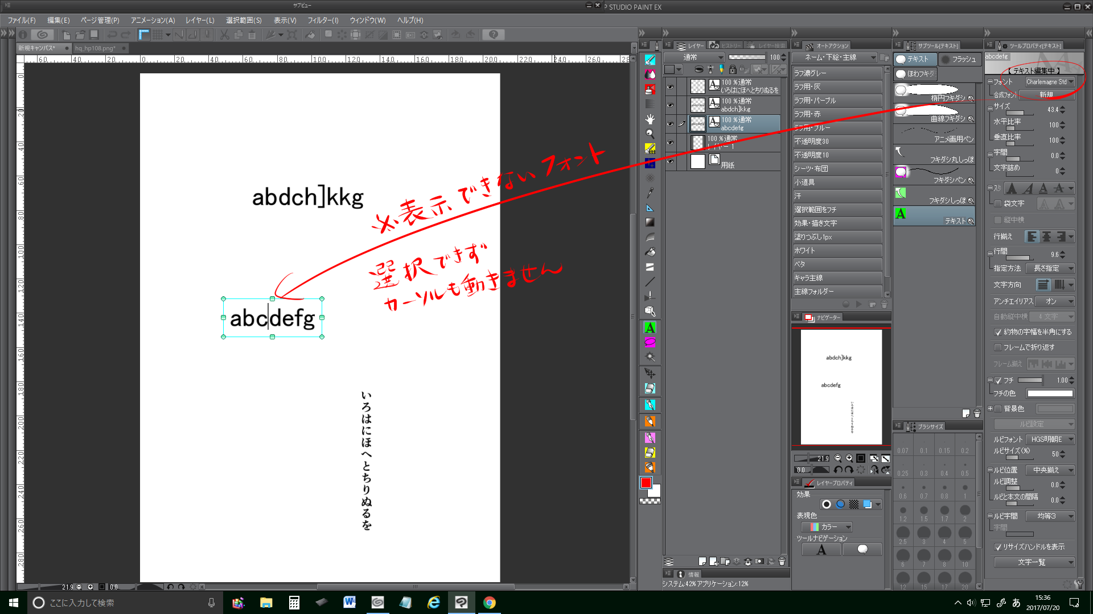Select the green text tool icon
Screen dimensions: 1093x614
click(650, 327)
